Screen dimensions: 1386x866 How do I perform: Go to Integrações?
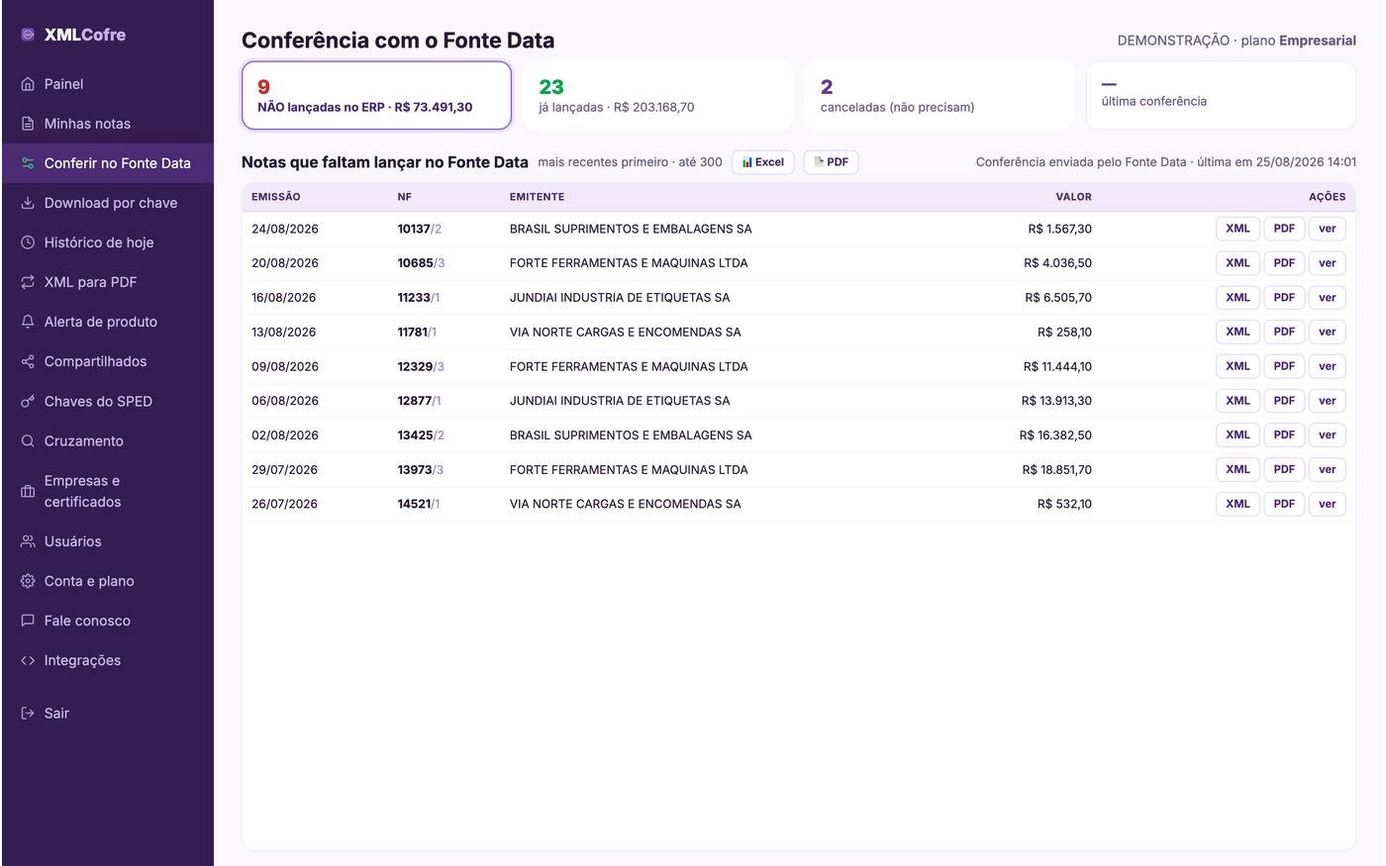tap(108, 660)
